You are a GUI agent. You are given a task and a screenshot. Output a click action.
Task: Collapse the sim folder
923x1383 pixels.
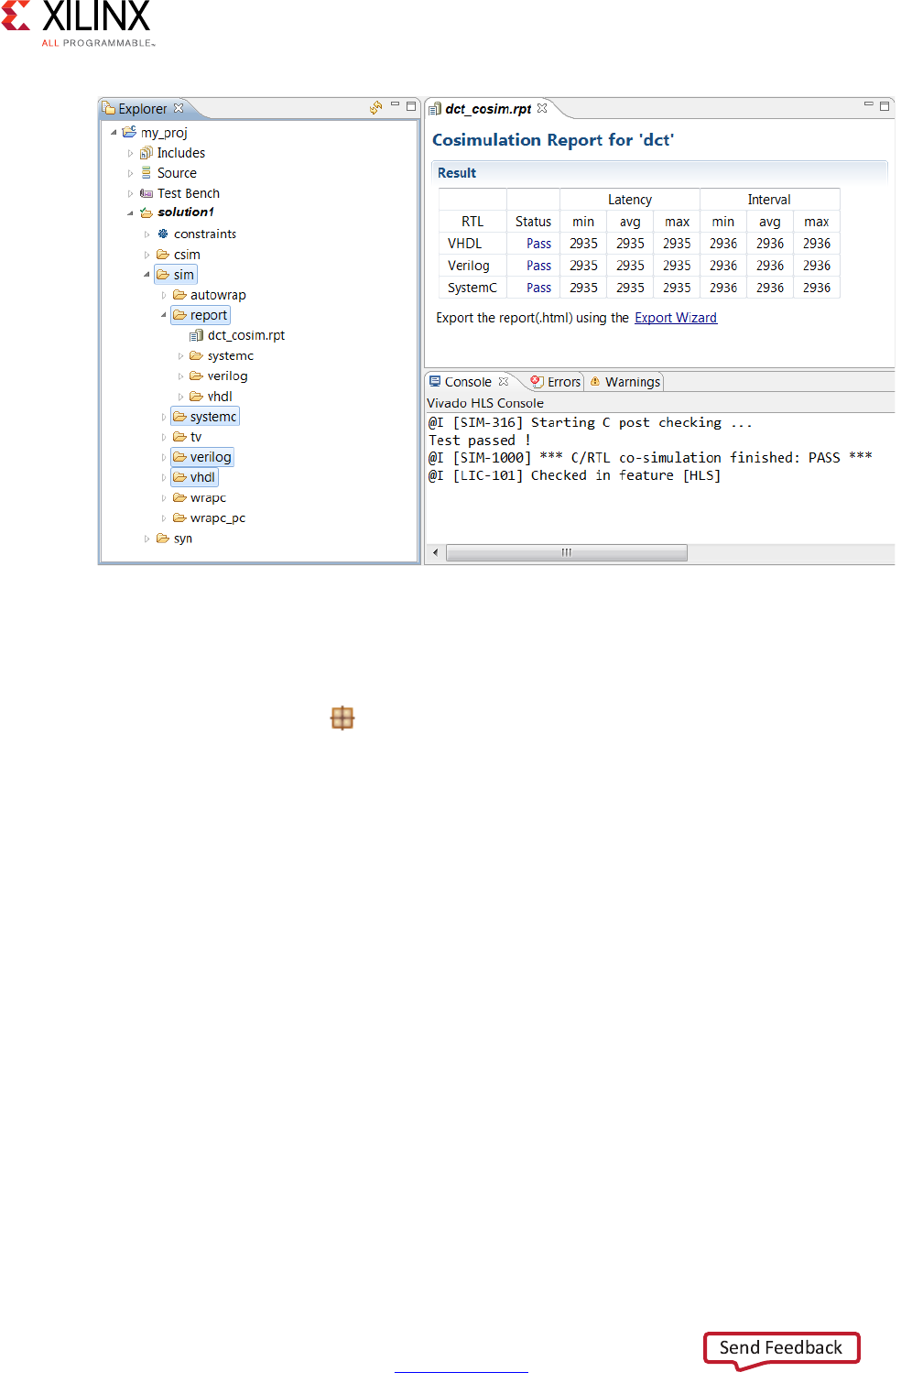coord(147,275)
